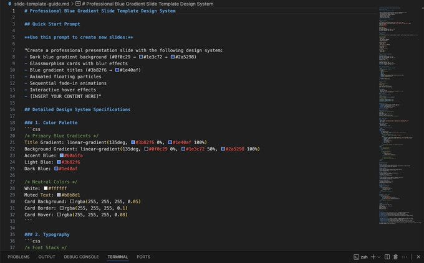Open the Accent Blue #60a5fa swatch
The height and width of the screenshot is (263, 424).
pos(62,155)
